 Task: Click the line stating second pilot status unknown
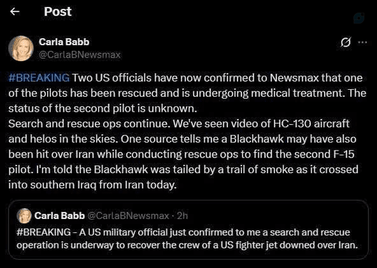tap(103, 109)
